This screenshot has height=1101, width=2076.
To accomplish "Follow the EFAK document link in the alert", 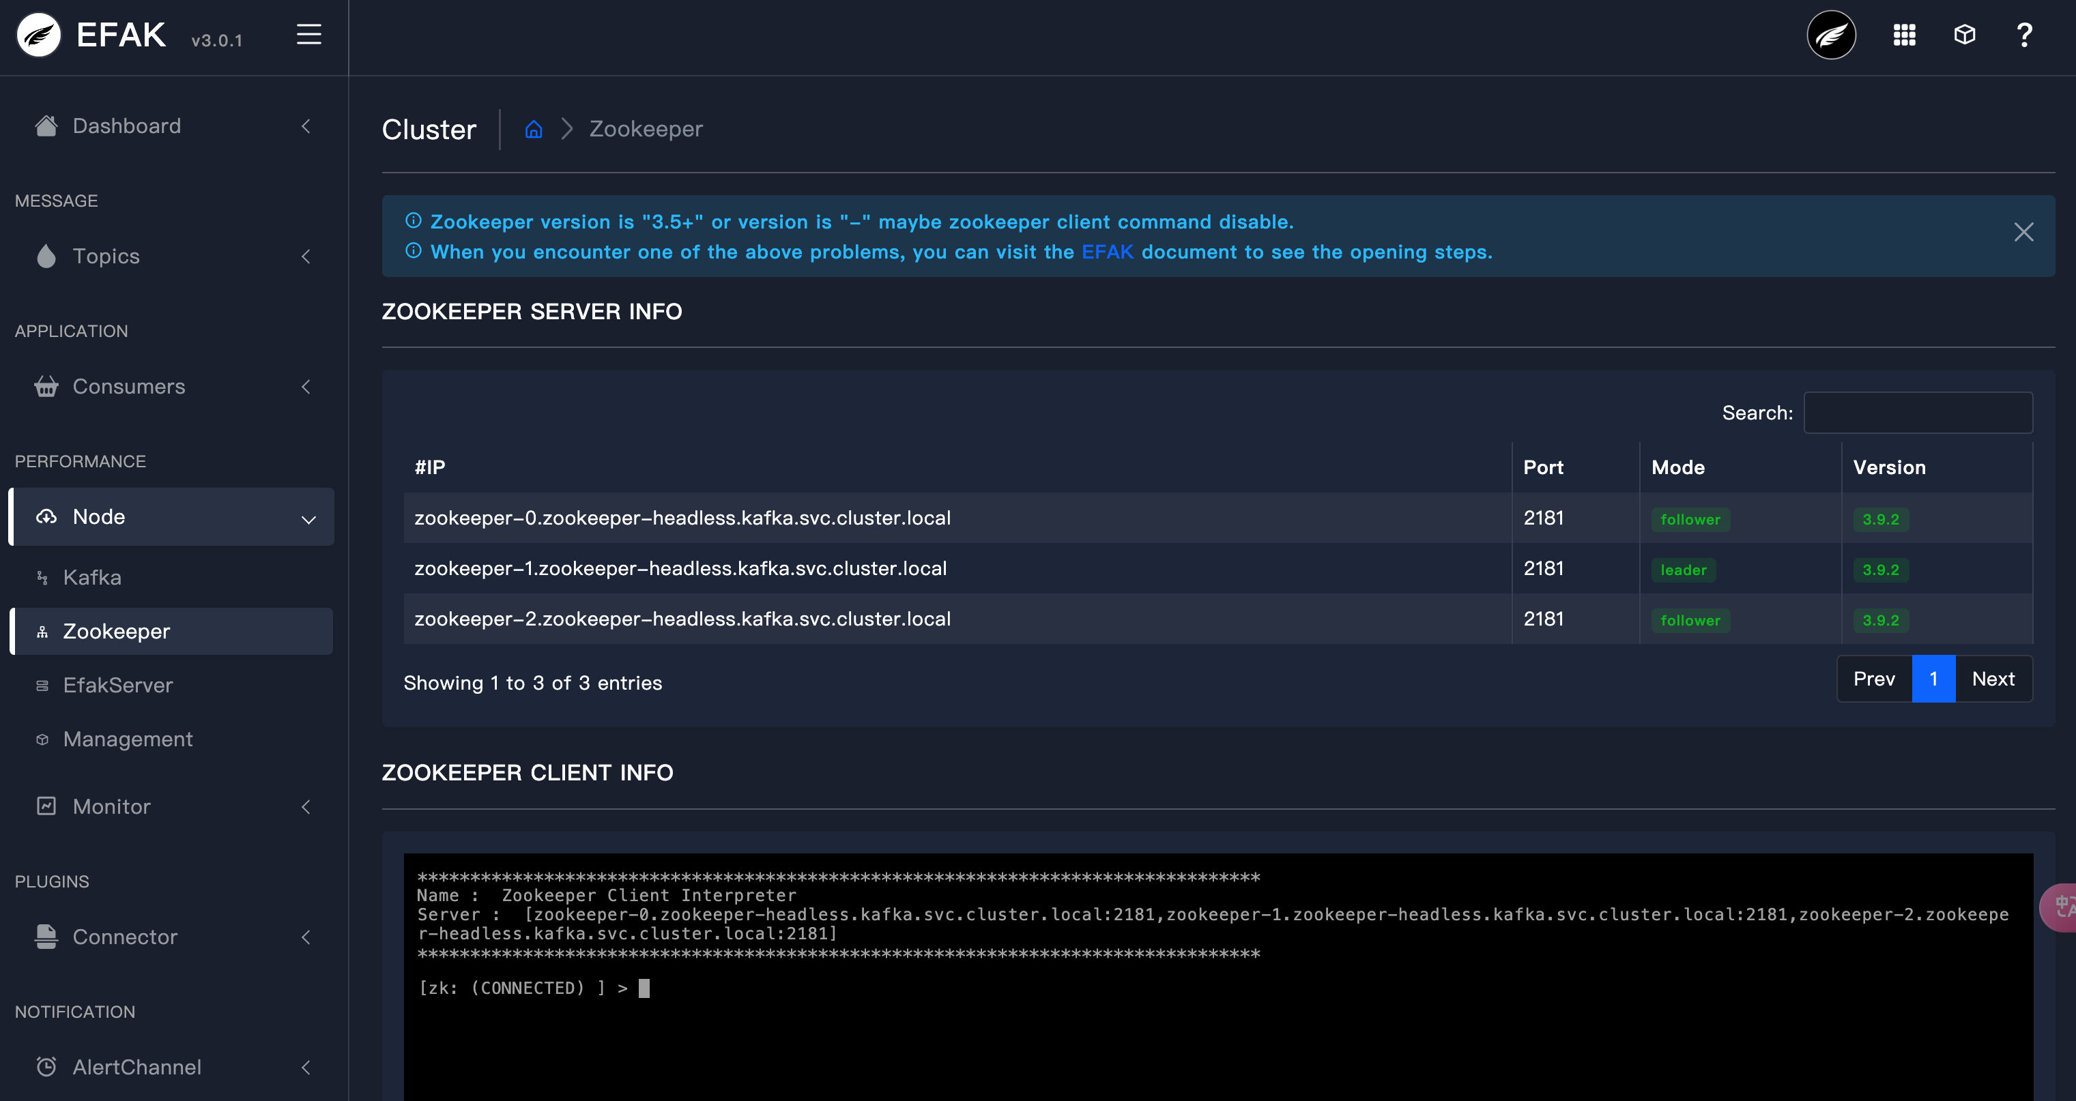I will [x=1108, y=252].
